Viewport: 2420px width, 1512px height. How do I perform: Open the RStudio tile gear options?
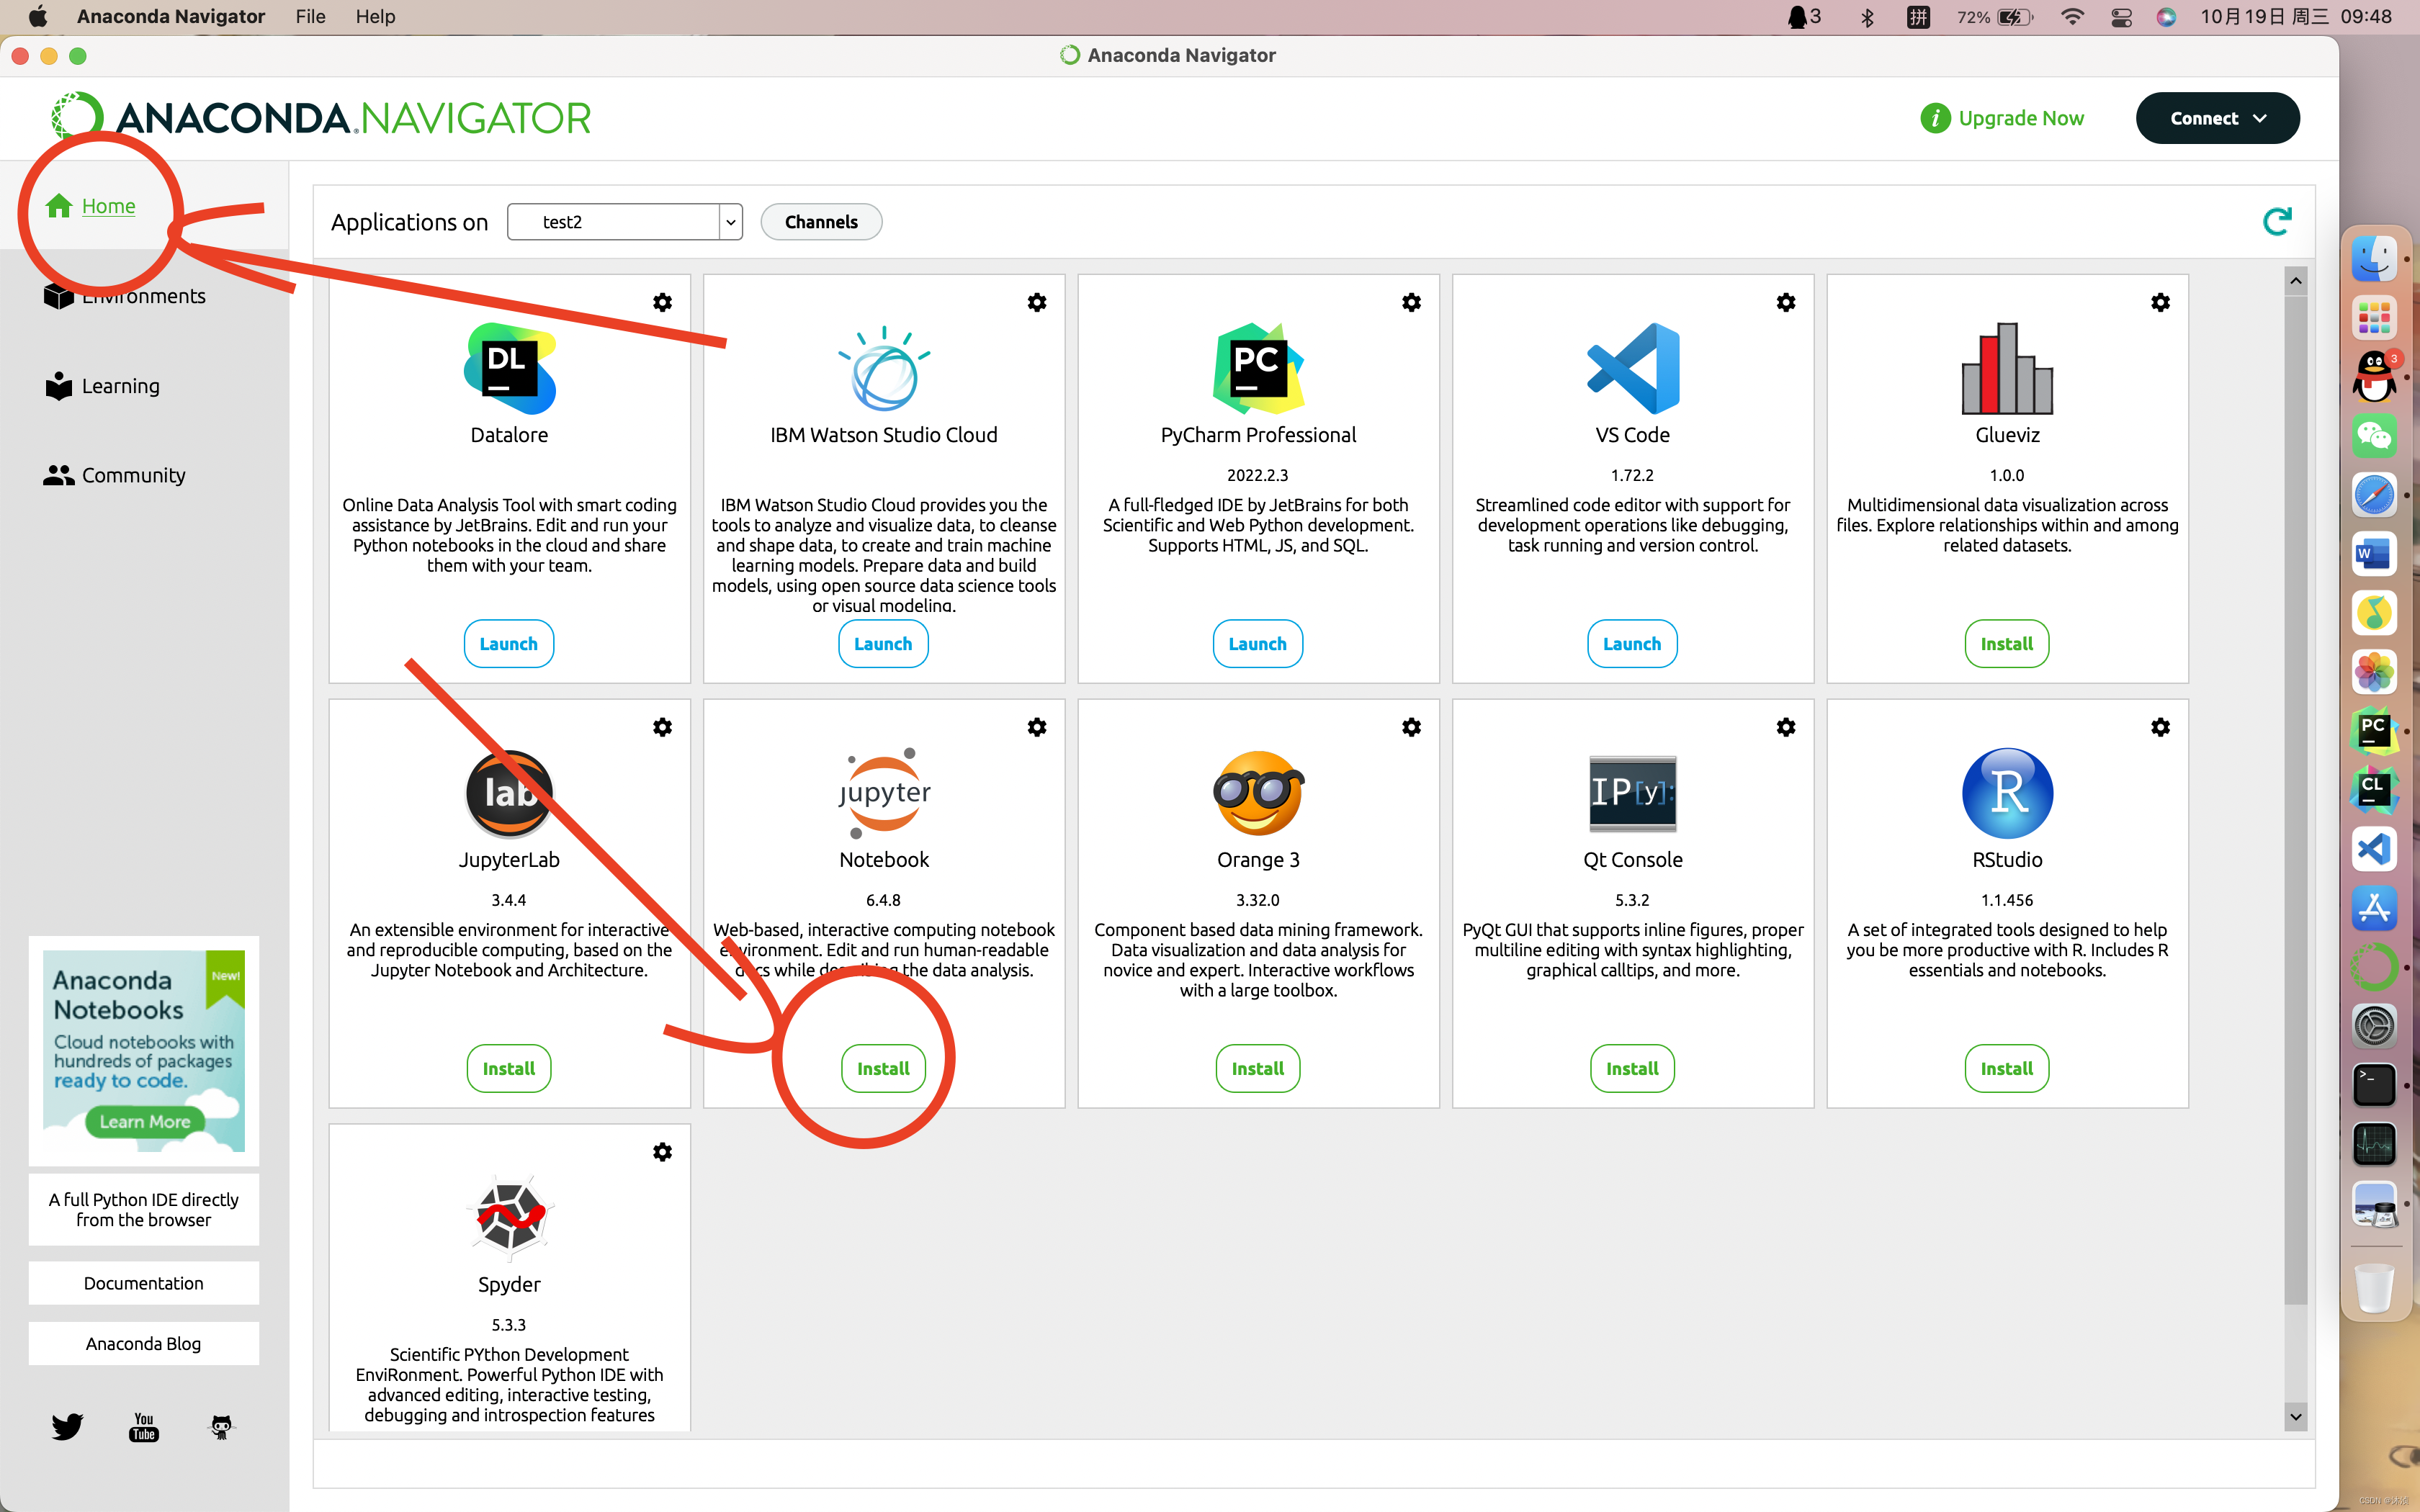coord(2160,727)
